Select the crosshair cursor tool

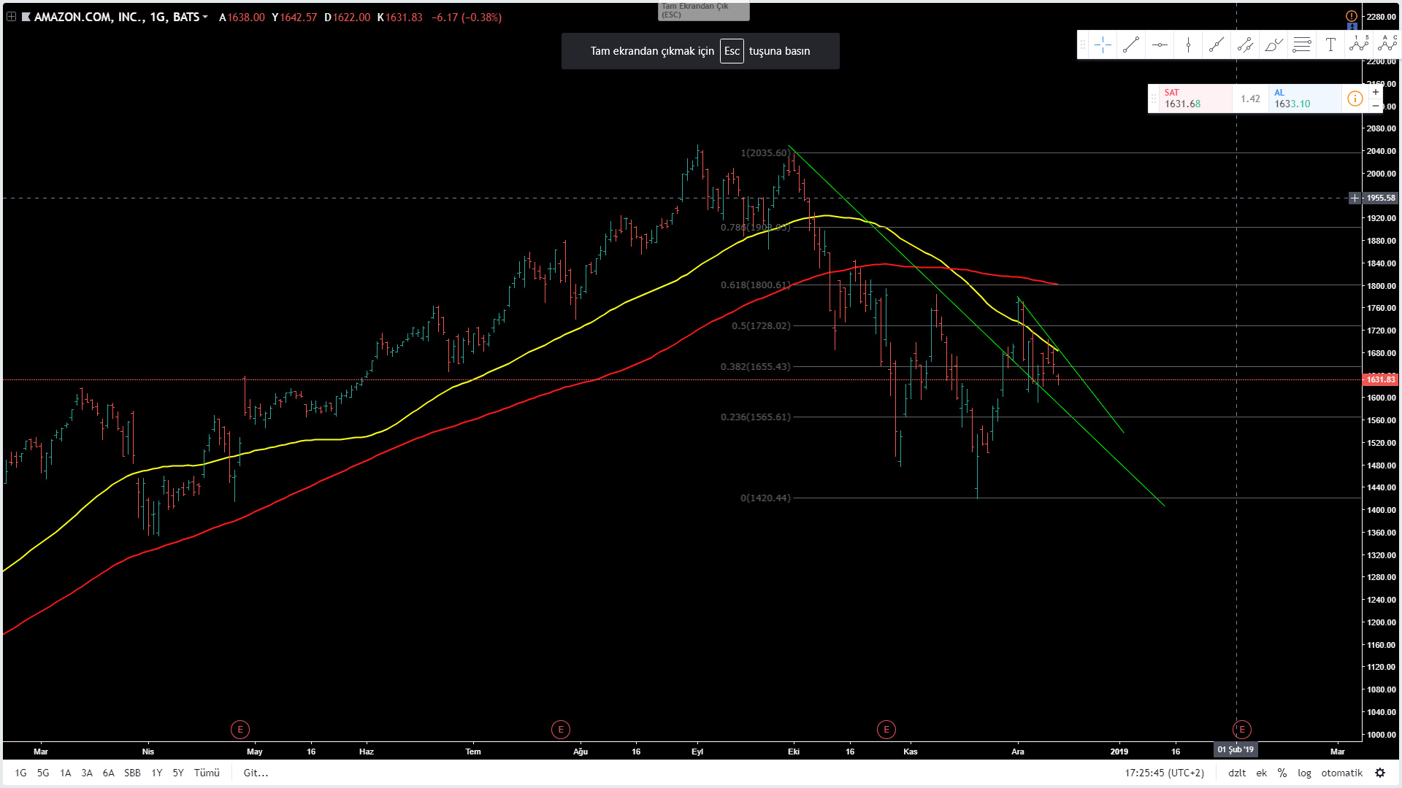point(1103,45)
